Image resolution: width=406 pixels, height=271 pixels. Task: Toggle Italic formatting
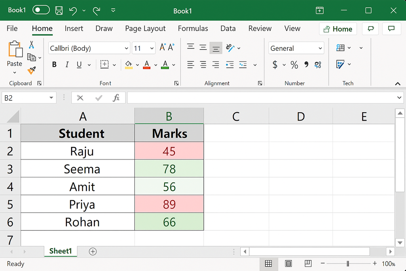tap(67, 64)
